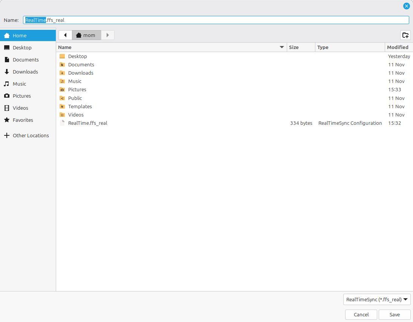This screenshot has height=322, width=413.
Task: Sort by the Size column header
Action: pos(301,47)
